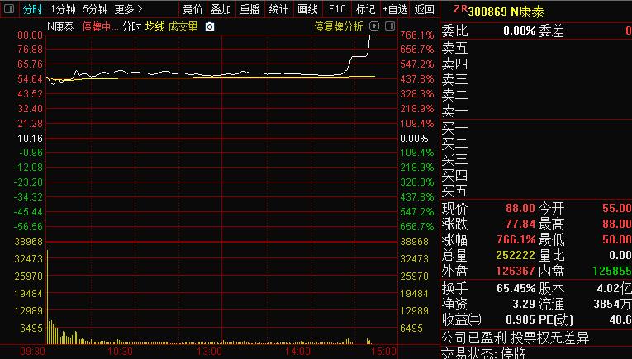Click the 股本 value 4.02亿
Screen dimensions: 632x359
[x=615, y=288]
